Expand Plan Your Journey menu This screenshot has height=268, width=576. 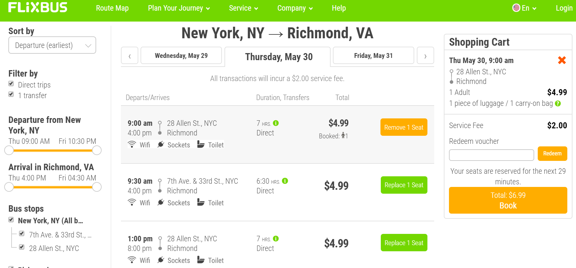click(x=178, y=8)
